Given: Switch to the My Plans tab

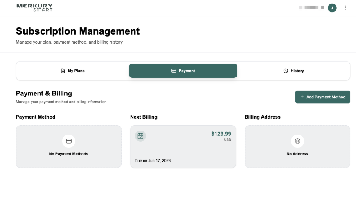Looking at the screenshot, I should pyautogui.click(x=73, y=71).
